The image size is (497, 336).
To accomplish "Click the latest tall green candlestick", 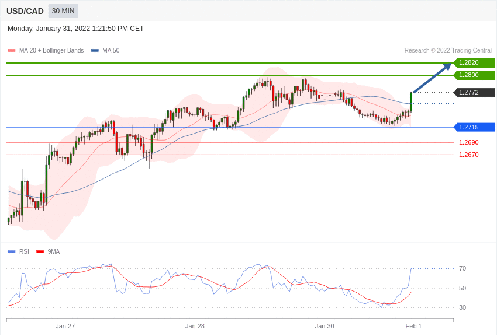I will click(411, 101).
